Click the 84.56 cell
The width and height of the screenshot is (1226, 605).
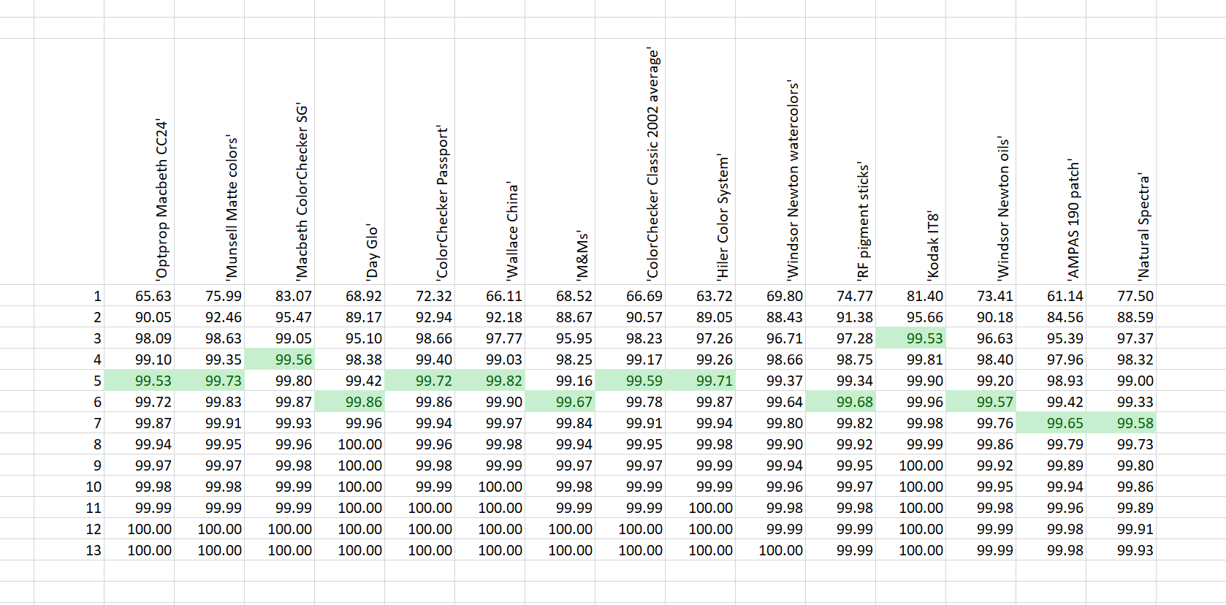1051,317
